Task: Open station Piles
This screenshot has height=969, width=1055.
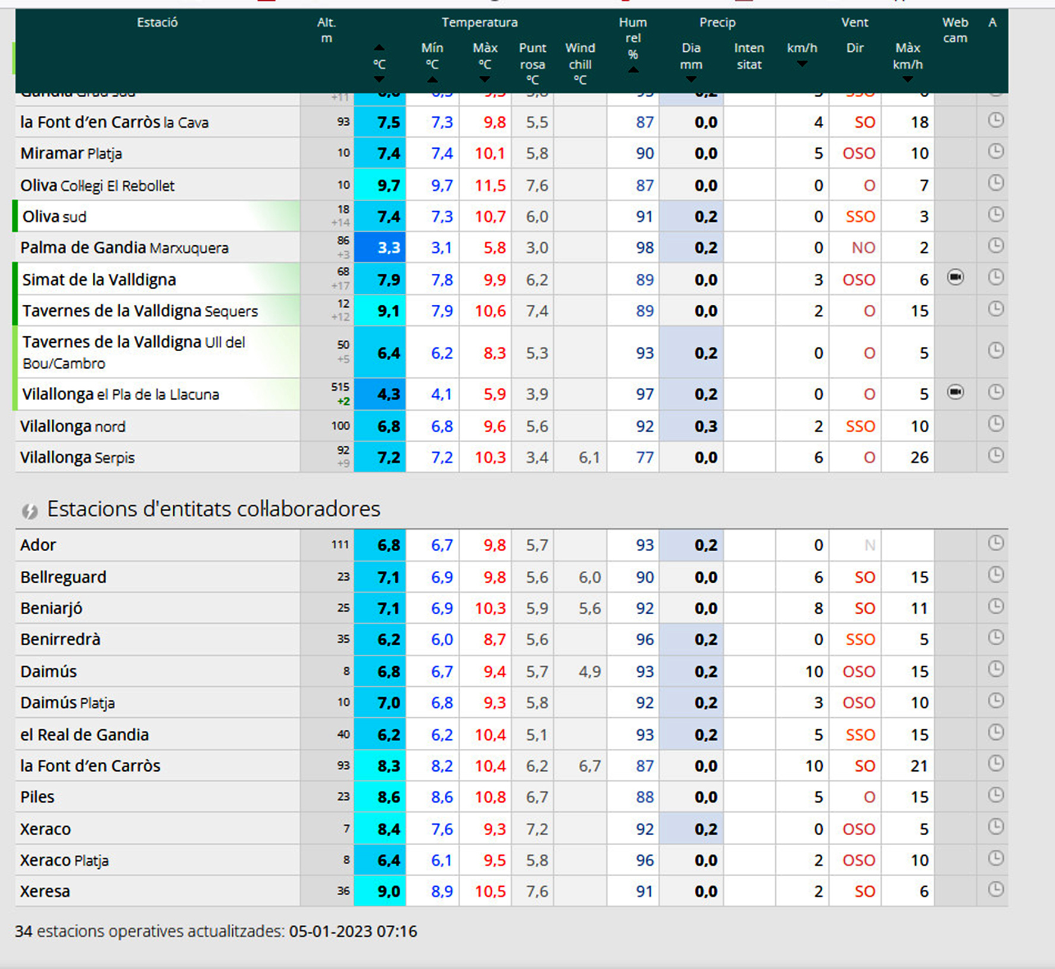Action: tap(37, 797)
